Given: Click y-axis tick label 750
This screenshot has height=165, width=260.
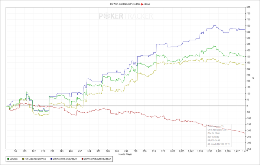Looking at the screenshot, I should (x=248, y=13).
